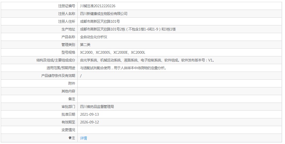The image size is (285, 144).
Task: Select the product name 全自动生化分析仪
Action: (94, 37)
